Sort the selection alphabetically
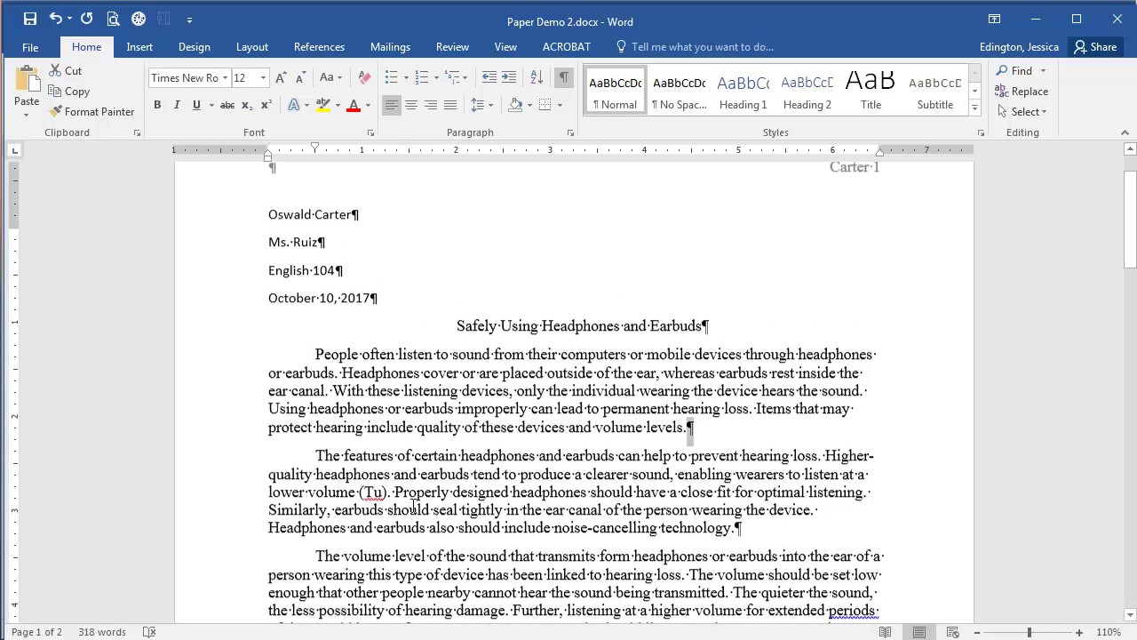 536,78
